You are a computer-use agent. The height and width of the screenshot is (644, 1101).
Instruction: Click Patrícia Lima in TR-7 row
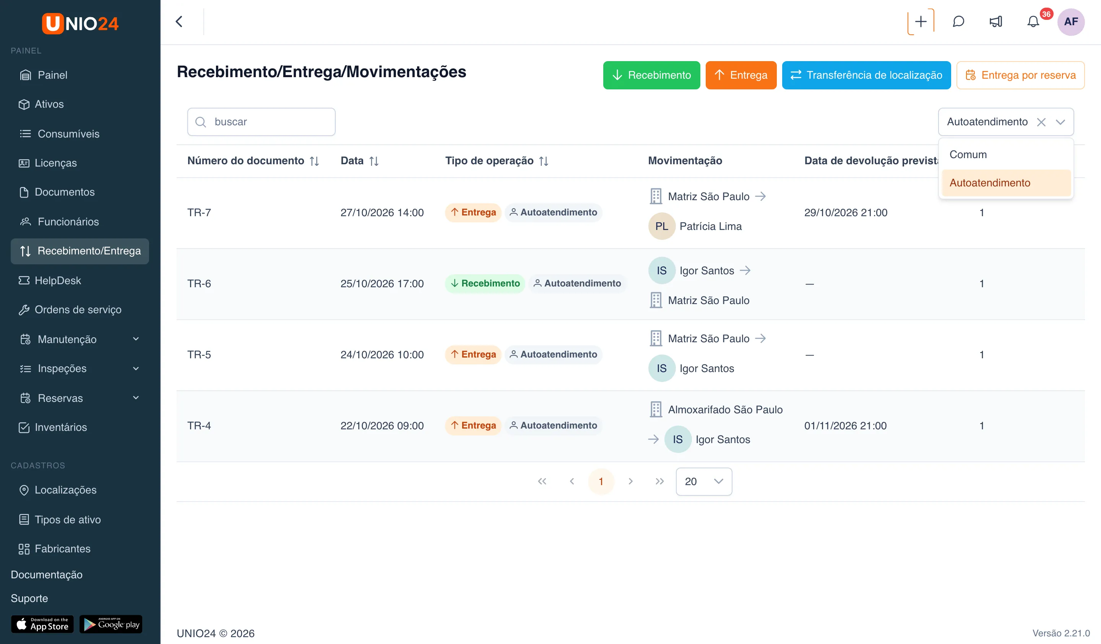click(710, 226)
